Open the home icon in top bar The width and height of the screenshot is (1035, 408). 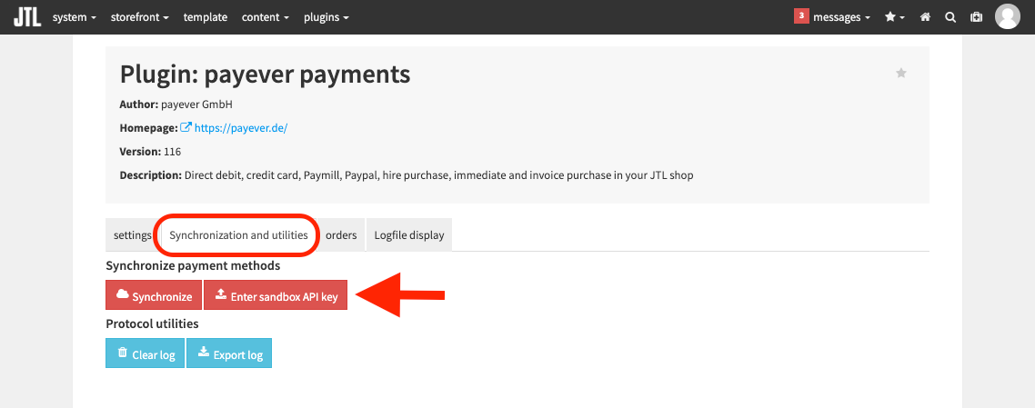(x=926, y=17)
